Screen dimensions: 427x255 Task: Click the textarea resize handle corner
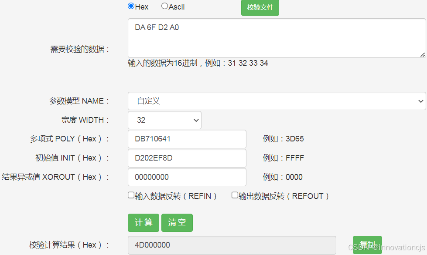[422, 54]
